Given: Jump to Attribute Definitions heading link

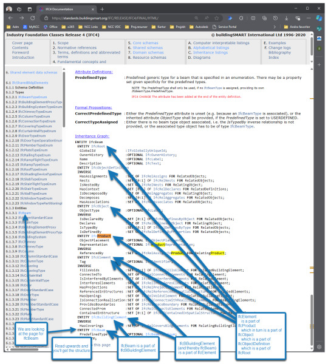Looking at the screenshot, I should (94, 72).
